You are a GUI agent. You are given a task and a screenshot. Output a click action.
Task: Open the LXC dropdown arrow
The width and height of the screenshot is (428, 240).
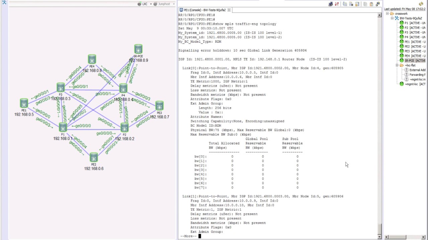click(151, 4)
